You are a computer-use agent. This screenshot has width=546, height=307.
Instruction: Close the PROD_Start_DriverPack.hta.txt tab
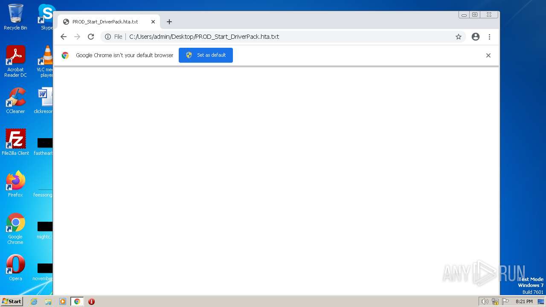153,22
